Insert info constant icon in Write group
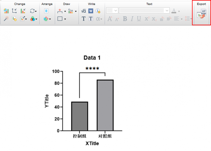Viewport: 211px width, 151px height. pyautogui.click(x=98, y=11)
